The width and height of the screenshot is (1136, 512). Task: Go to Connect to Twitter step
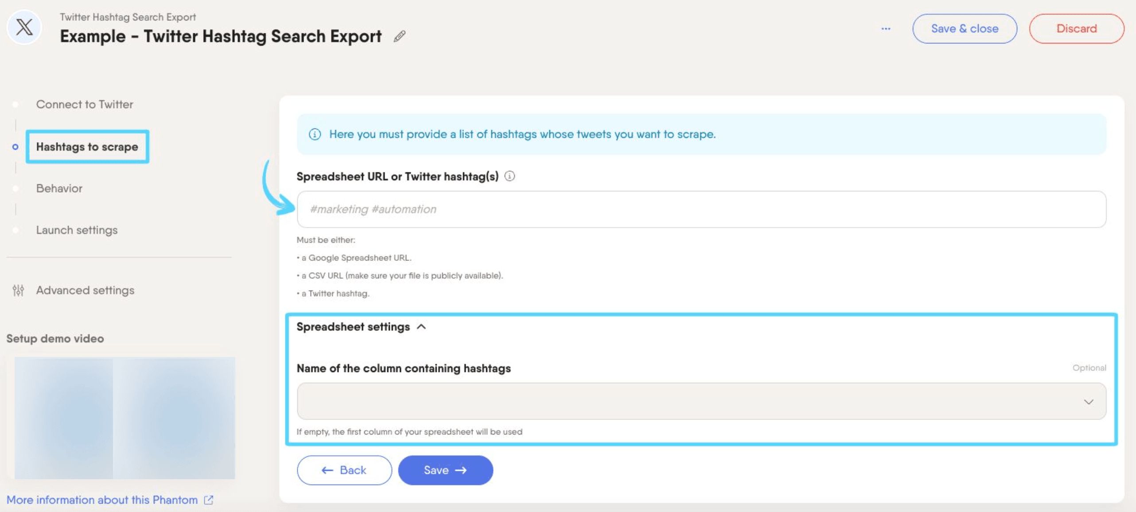(85, 105)
